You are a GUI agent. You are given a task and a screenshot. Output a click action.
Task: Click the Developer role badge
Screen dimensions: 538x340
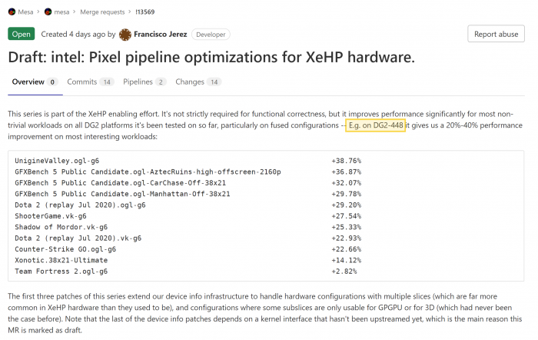[211, 35]
